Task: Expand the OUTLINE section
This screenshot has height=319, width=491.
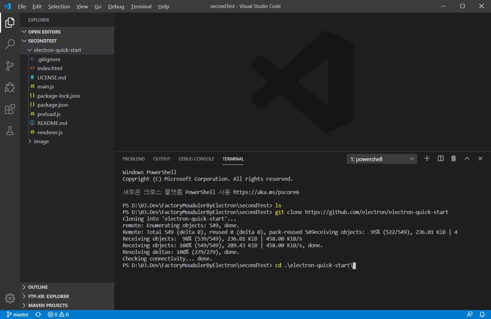Action: [67, 287]
